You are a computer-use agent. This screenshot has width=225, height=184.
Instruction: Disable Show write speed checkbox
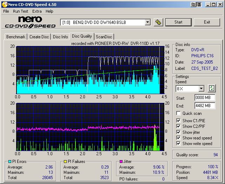coord(179,143)
